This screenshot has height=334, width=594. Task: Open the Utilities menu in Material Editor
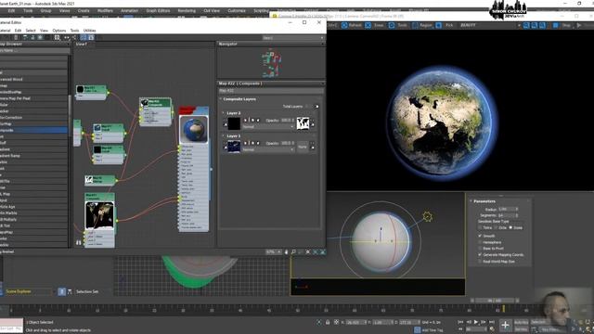(89, 31)
